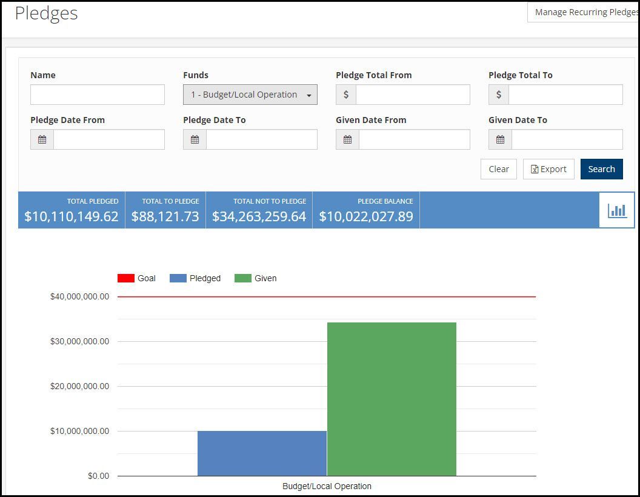The image size is (640, 497).
Task: Focus the Name input field
Action: [98, 95]
